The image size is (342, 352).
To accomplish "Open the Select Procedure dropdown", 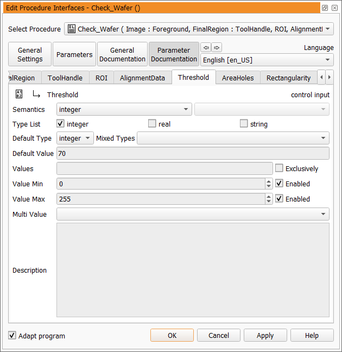I will pyautogui.click(x=199, y=29).
